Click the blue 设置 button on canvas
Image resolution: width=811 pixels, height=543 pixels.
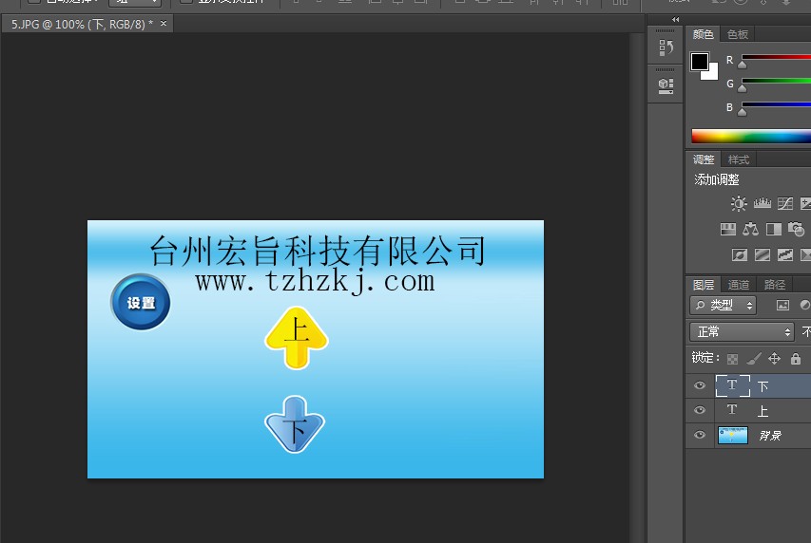tap(141, 302)
